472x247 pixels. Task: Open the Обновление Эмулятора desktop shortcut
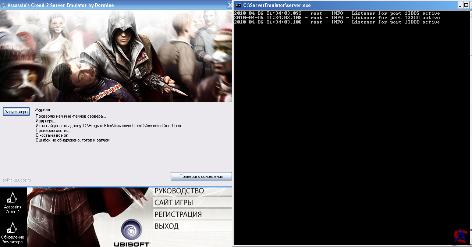pyautogui.click(x=13, y=232)
